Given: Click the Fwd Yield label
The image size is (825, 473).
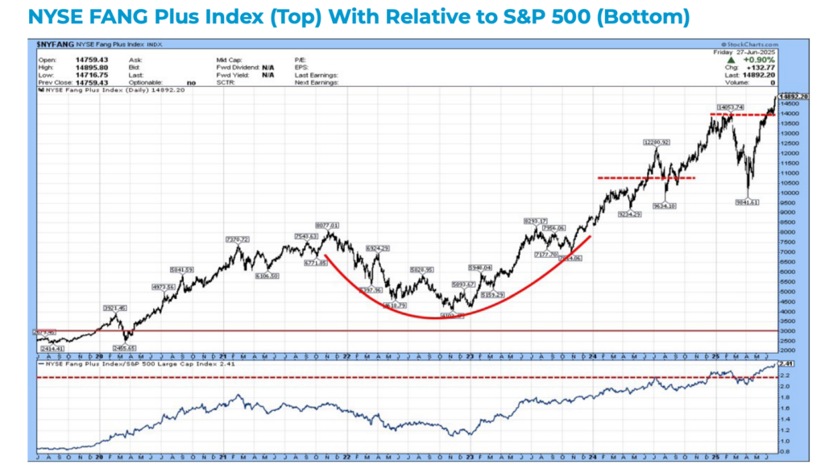Looking at the screenshot, I should pyautogui.click(x=231, y=75).
